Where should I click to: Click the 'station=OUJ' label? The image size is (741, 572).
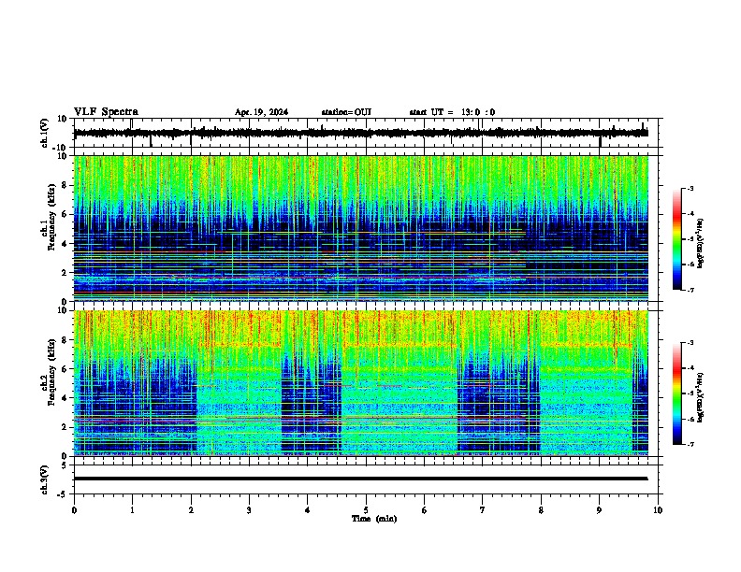pyautogui.click(x=346, y=112)
